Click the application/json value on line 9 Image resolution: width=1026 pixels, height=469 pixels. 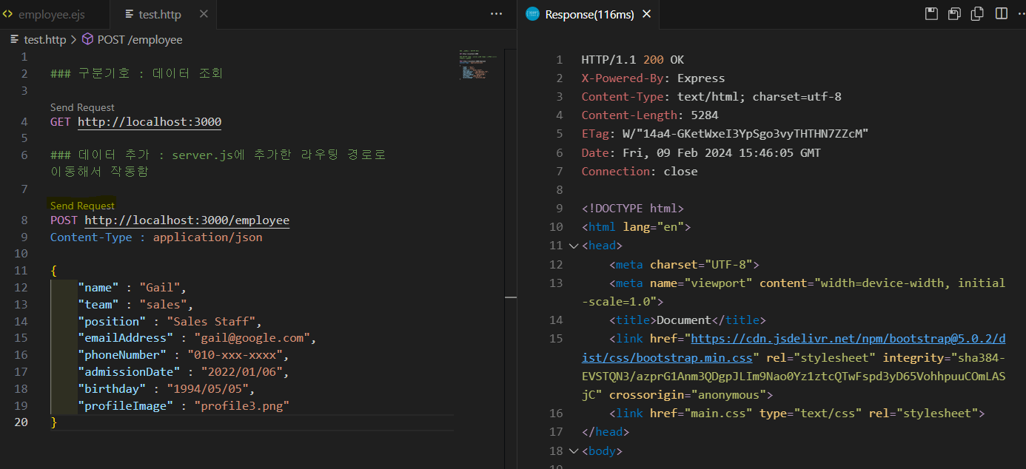point(207,237)
